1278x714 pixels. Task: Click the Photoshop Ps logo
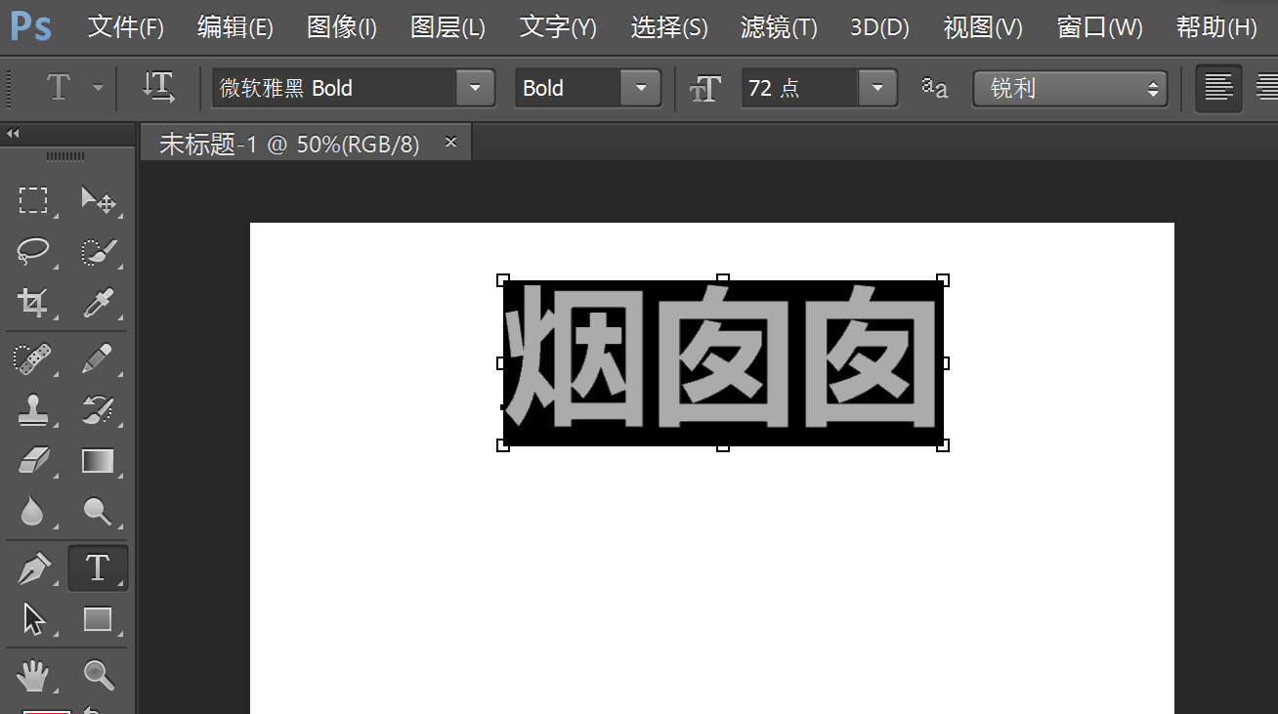click(31, 26)
